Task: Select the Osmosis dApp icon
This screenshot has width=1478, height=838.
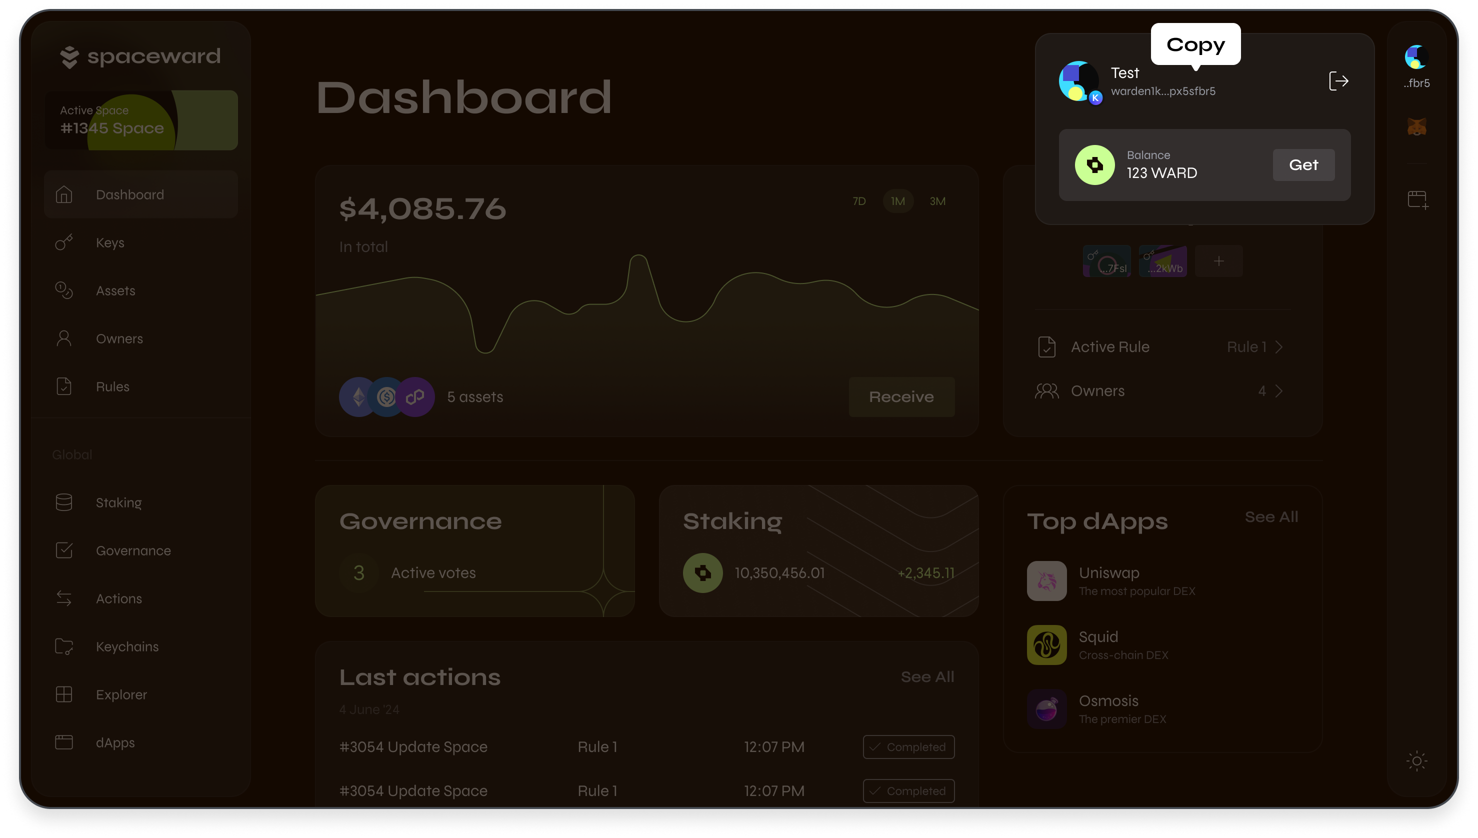Action: pyautogui.click(x=1046, y=708)
